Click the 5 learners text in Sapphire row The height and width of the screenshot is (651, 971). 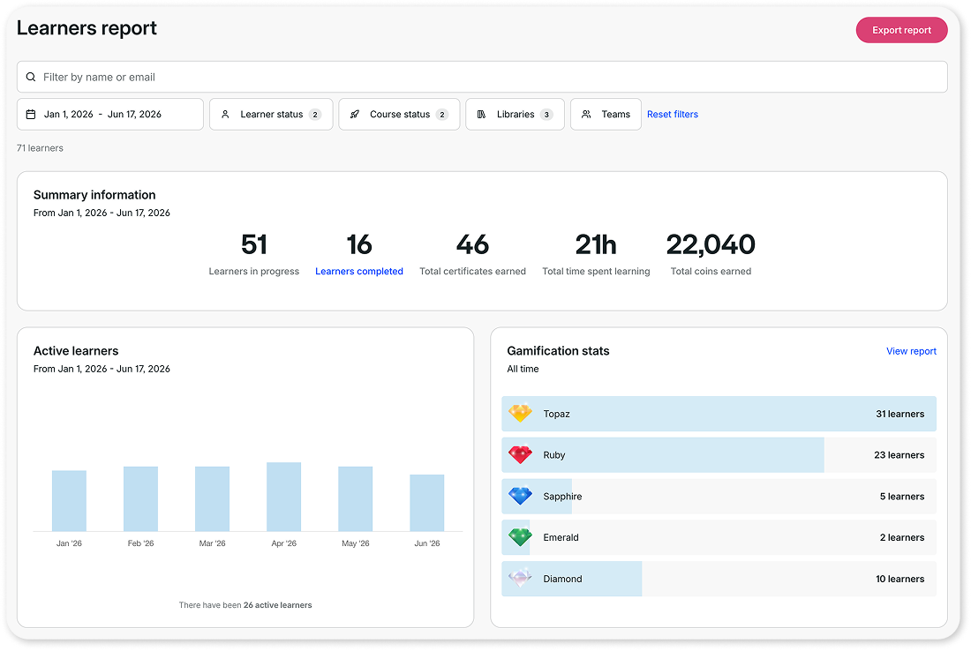pos(901,497)
